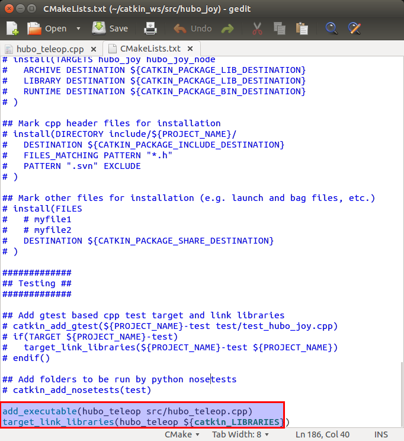Open the Tab Width: 8 dropdown
This screenshot has width=404, height=441.
coord(240,434)
